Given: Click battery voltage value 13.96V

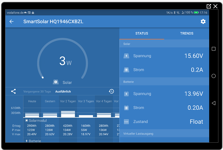Looking at the screenshot, I should [194, 94].
